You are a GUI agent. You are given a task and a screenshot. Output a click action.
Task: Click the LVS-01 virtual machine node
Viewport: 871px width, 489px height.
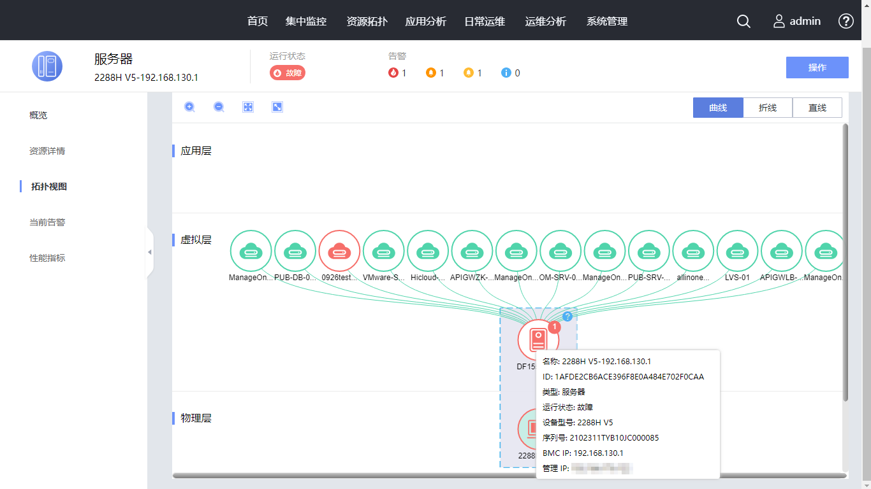[737, 252]
